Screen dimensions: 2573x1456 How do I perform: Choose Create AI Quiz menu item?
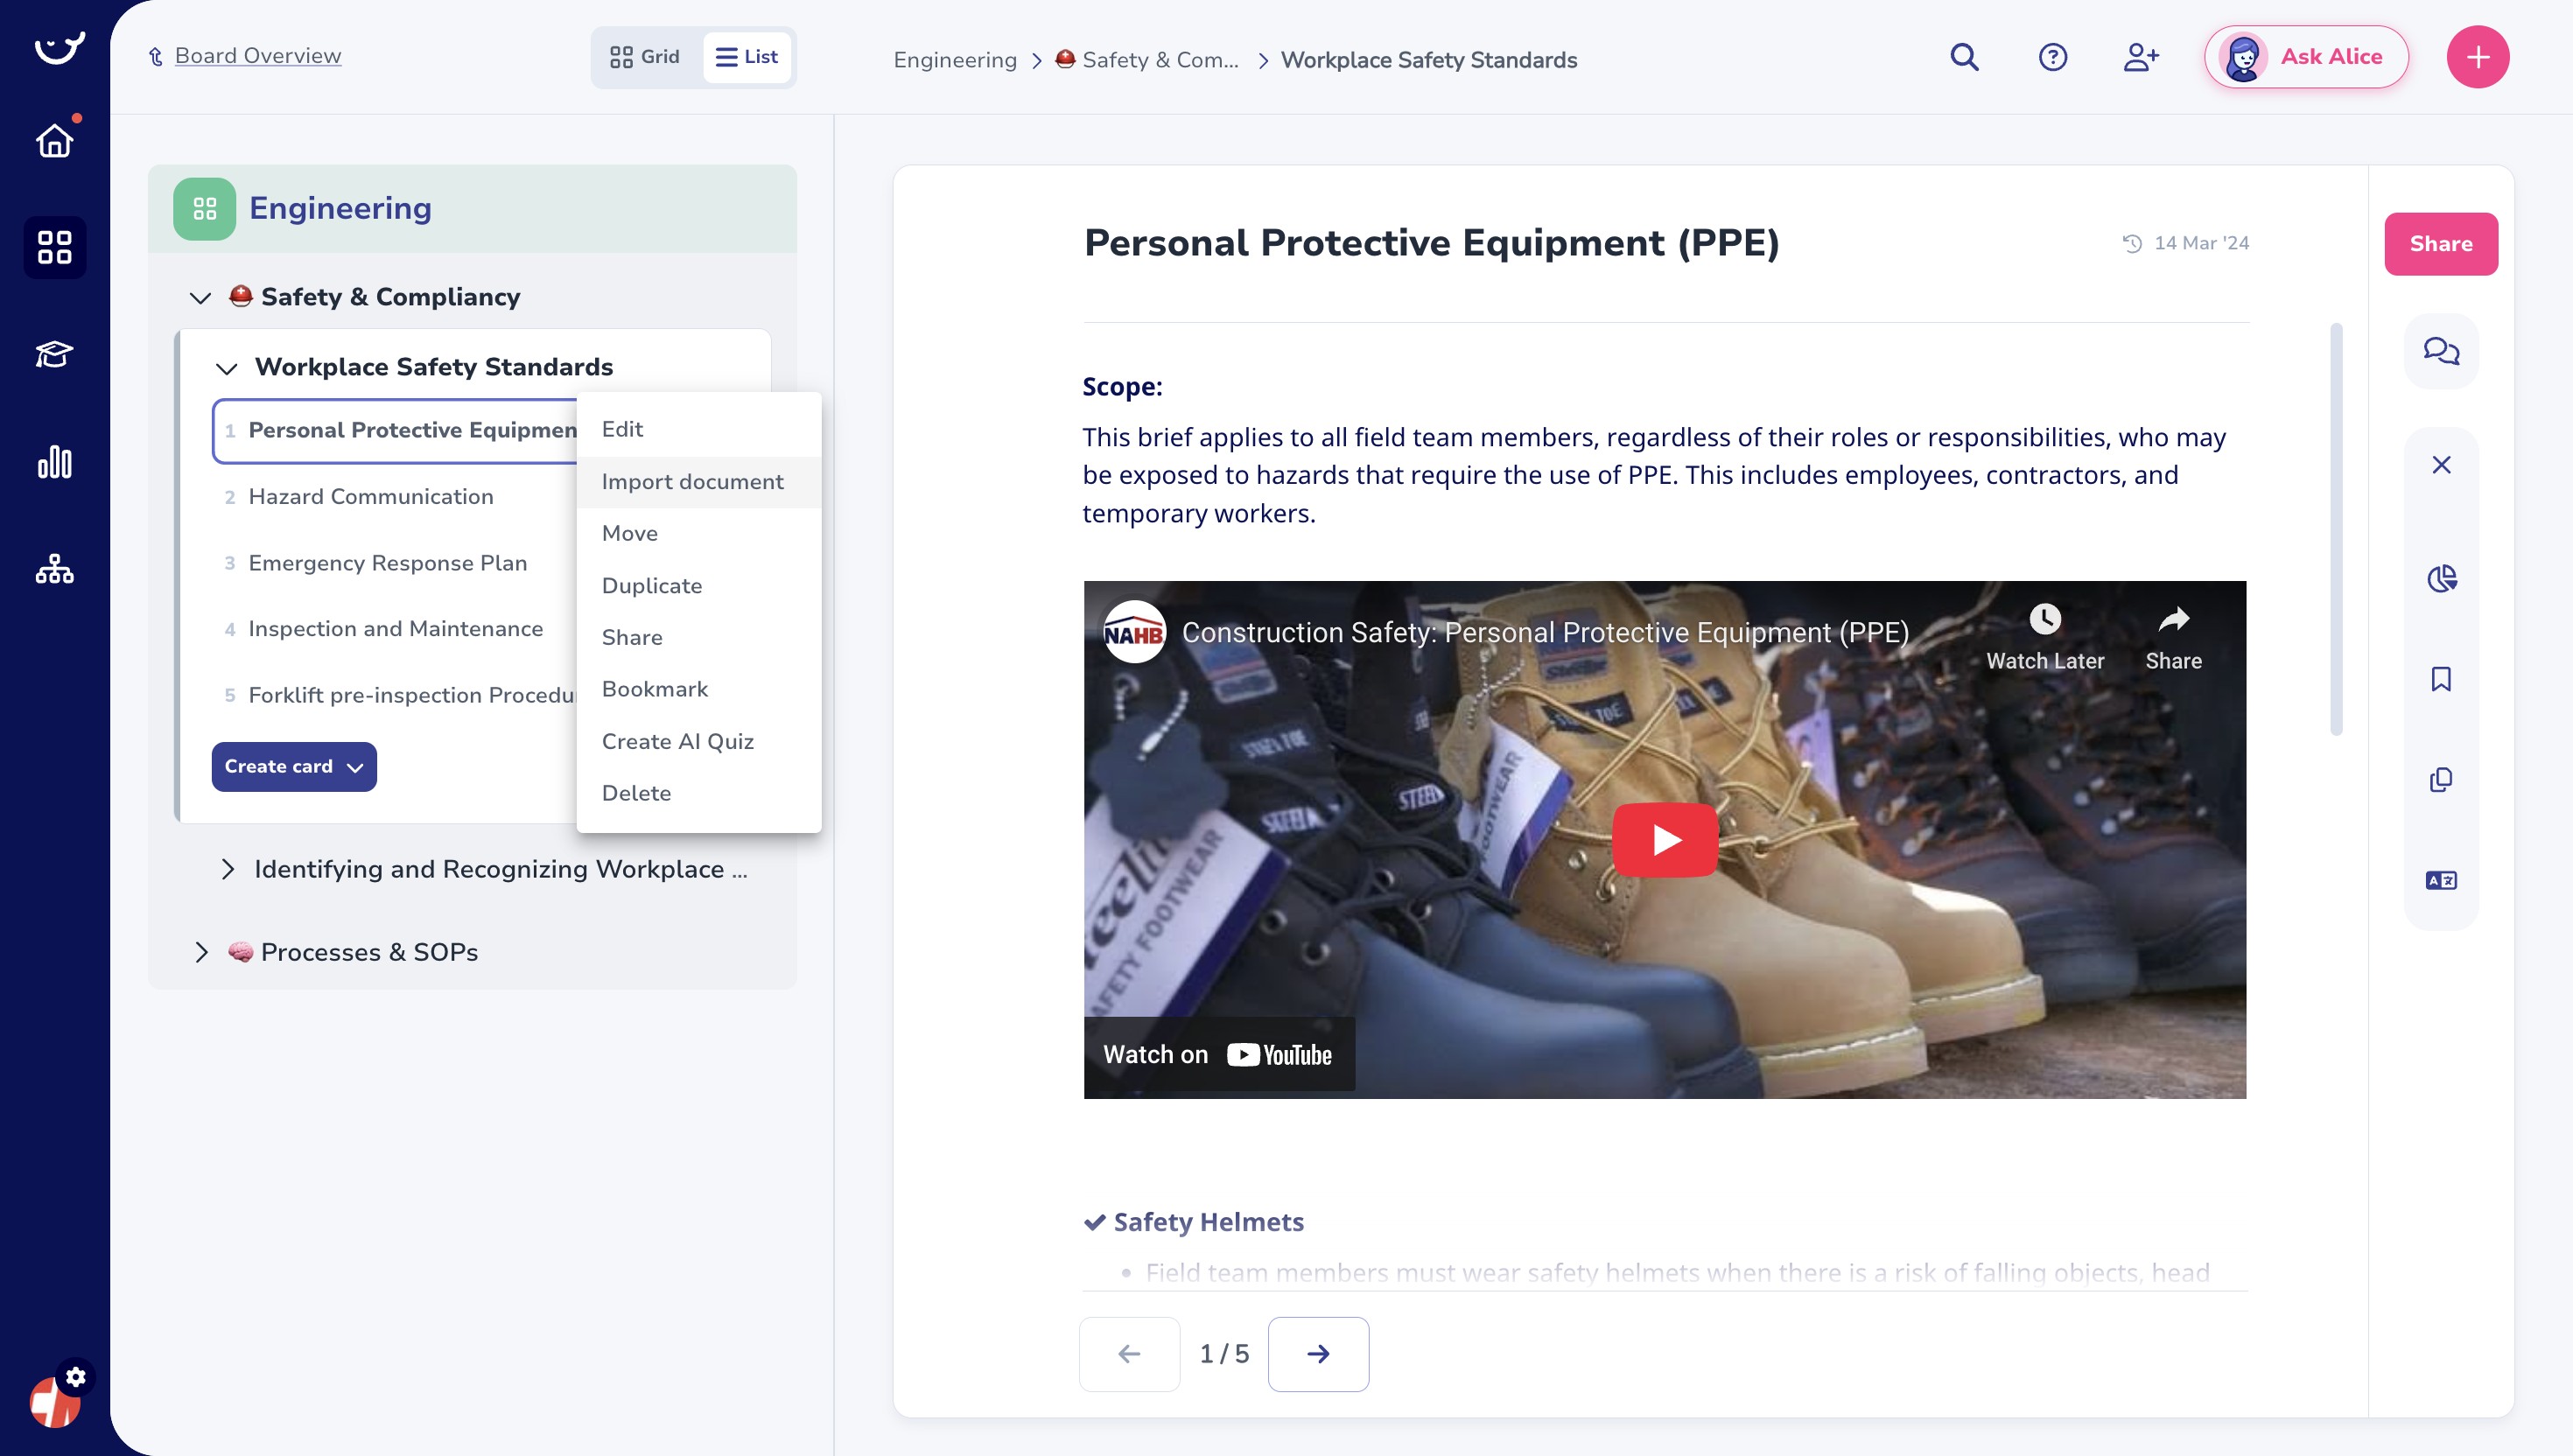click(698, 742)
